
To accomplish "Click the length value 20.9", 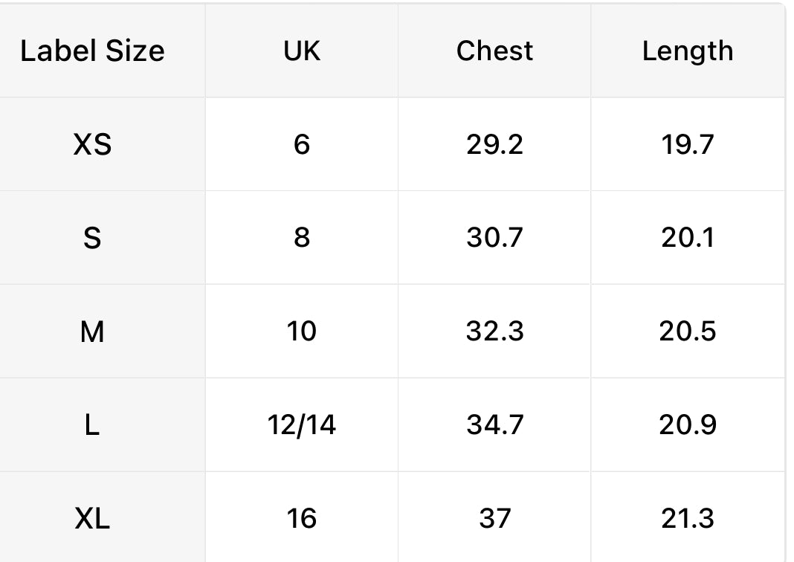I will click(x=687, y=425).
